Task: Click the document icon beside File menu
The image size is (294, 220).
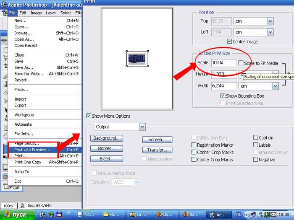Action: pos(4,13)
